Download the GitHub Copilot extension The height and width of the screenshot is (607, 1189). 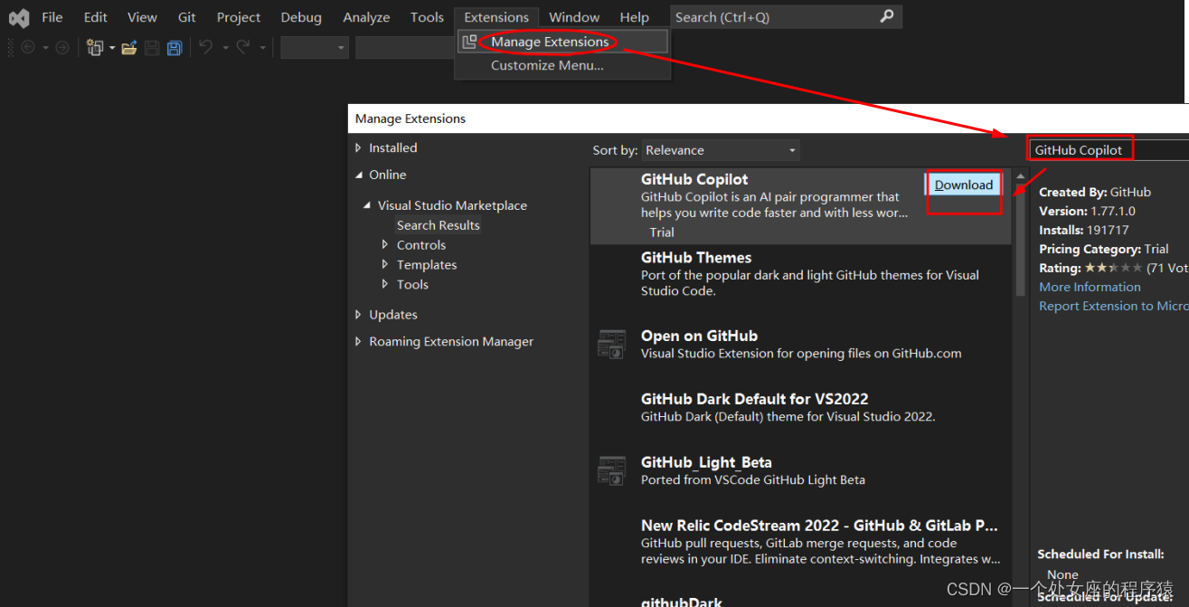(x=963, y=185)
